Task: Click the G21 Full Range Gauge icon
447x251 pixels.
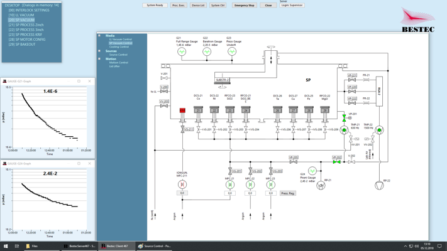Action: coord(181,52)
